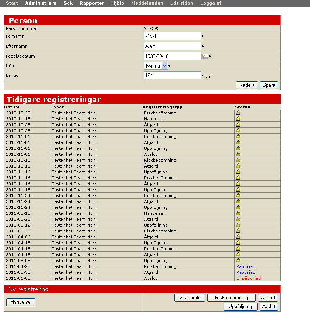Click the lock icon for 2010-11-24 Riskbedömning row
Viewport: 310px width, 324px height.
pyautogui.click(x=238, y=195)
